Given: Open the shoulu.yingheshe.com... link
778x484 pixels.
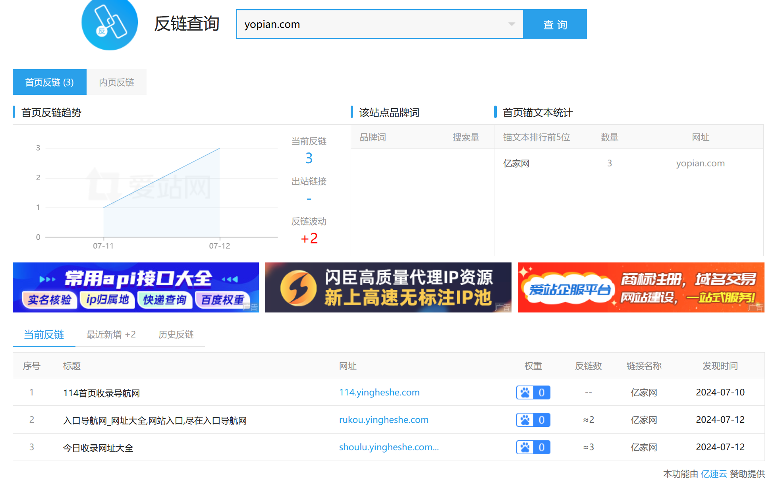Looking at the screenshot, I should point(389,447).
